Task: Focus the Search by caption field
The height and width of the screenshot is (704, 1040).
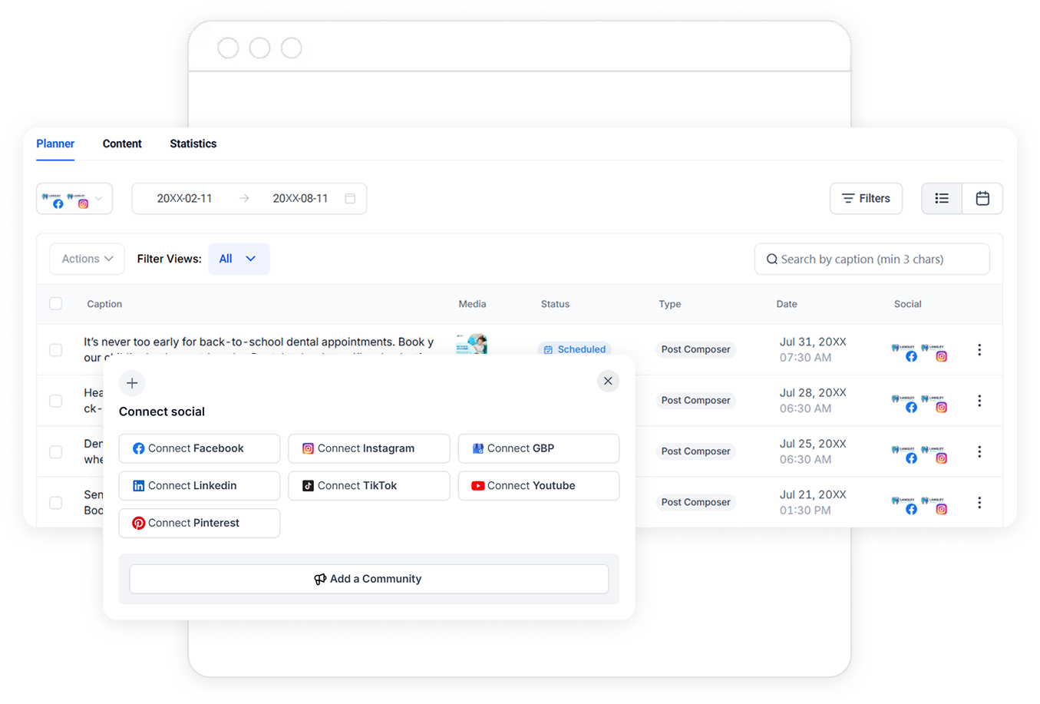Action: (x=872, y=259)
